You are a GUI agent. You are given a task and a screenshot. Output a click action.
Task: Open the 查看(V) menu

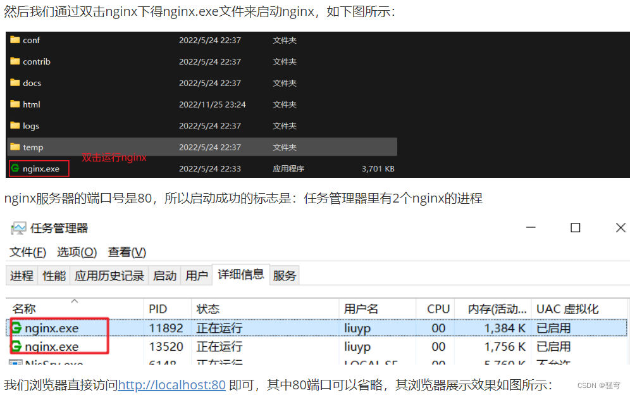click(126, 251)
